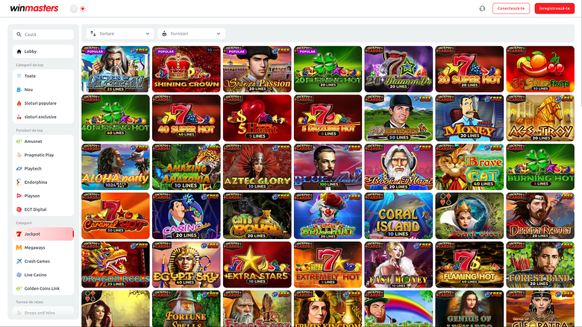Open Blue Heart game
Image resolution: width=582 pixels, height=327 pixels.
328,167
